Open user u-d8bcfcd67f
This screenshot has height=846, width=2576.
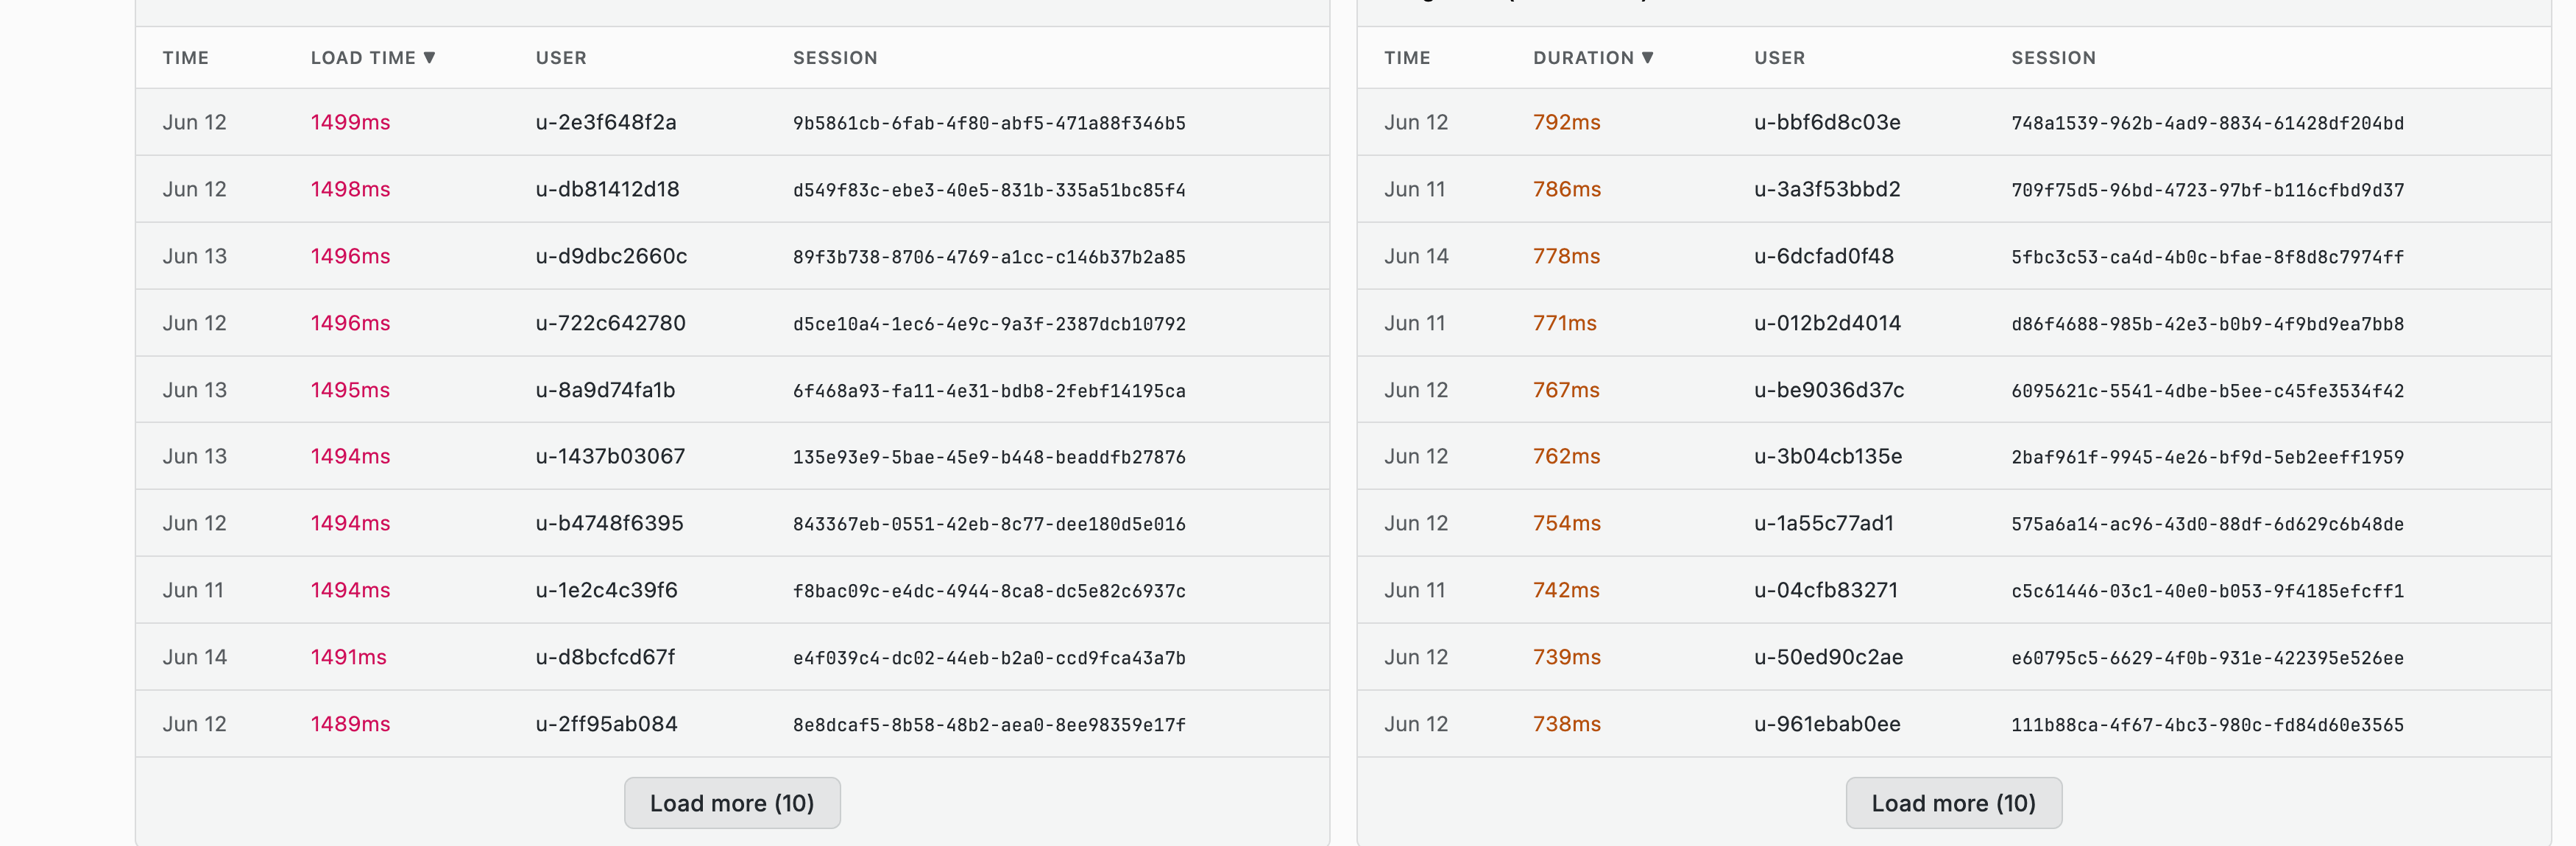tap(605, 657)
